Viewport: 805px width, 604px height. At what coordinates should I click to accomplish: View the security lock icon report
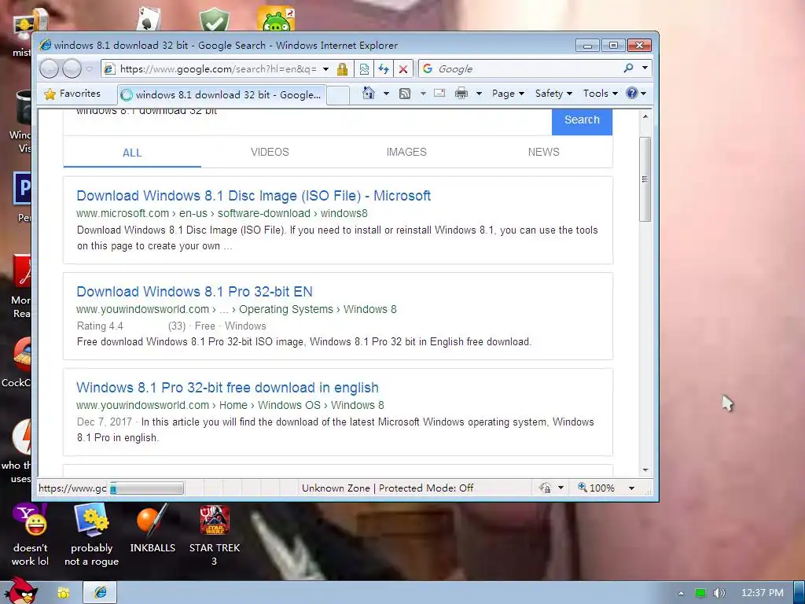click(343, 69)
